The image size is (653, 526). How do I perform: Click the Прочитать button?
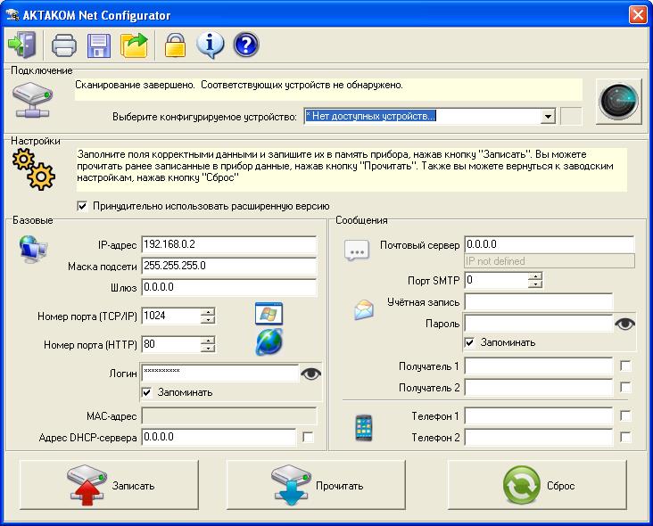tap(316, 485)
